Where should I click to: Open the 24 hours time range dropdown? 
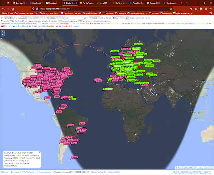(x=118, y=18)
